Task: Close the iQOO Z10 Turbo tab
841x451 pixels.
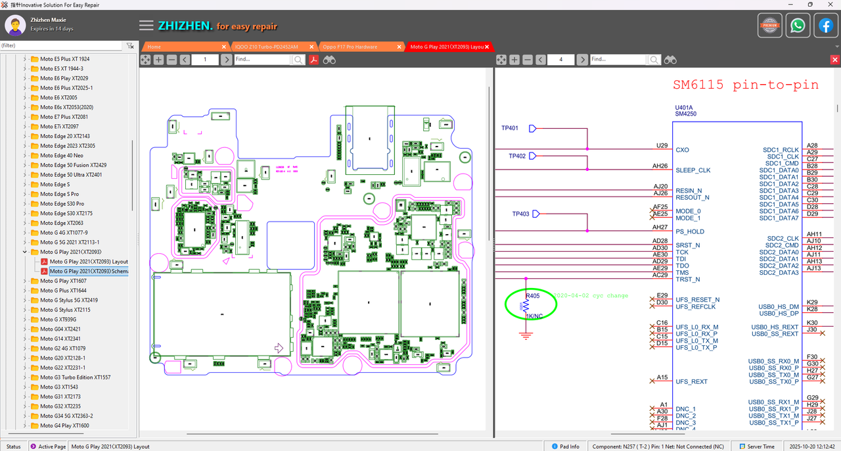Action: click(x=312, y=47)
